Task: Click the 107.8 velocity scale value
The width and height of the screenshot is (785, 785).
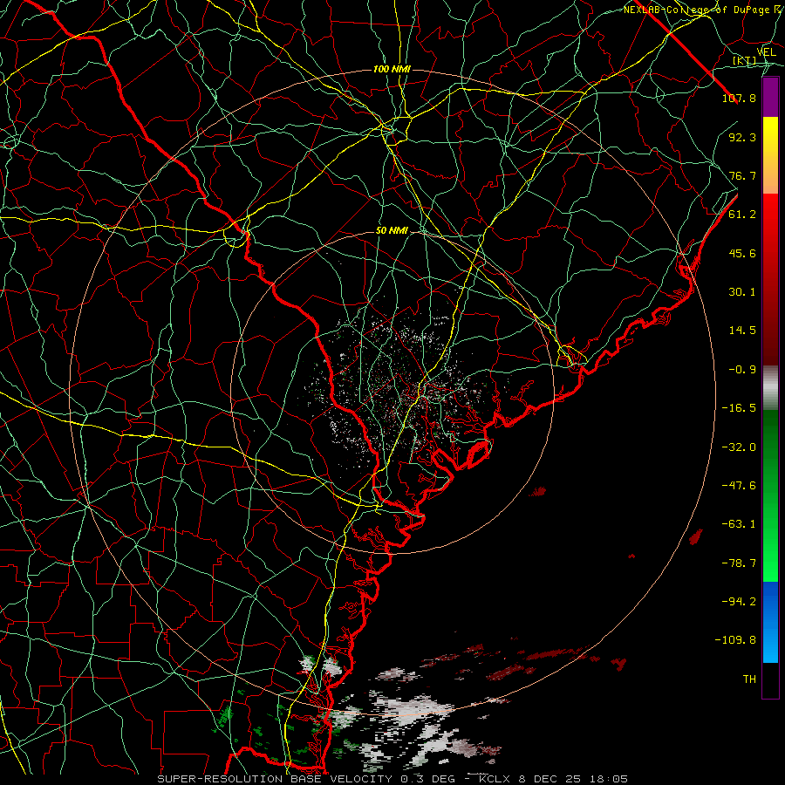Action: tap(739, 98)
